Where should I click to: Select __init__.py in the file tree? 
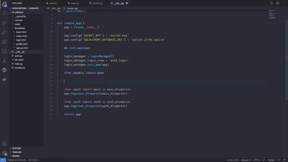[x=19, y=52]
